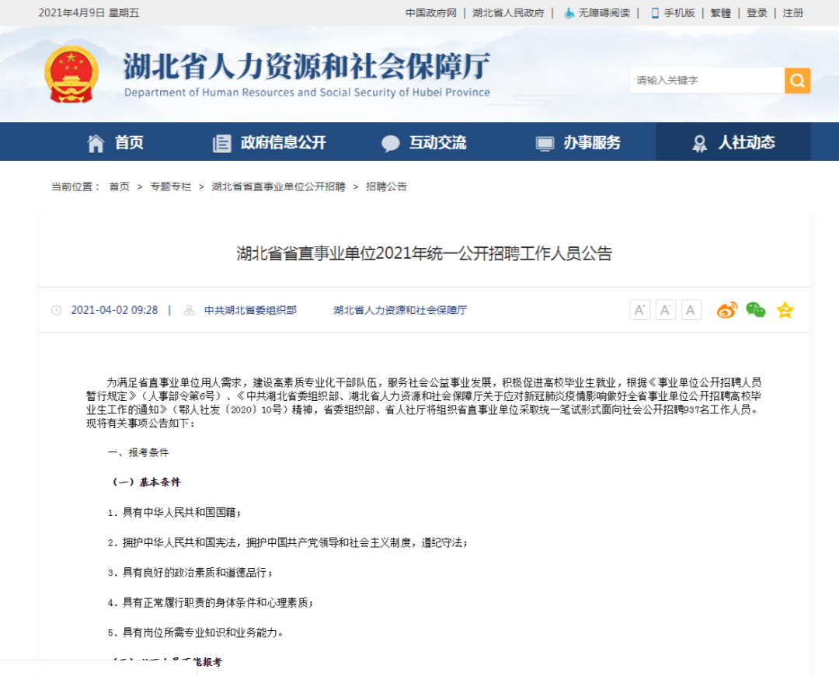
Task: Open 无障碍阅读 accessibility reading
Action: 604,13
